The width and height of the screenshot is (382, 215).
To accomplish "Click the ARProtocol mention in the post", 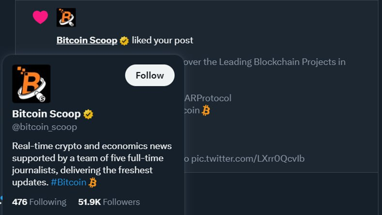I will point(208,98).
